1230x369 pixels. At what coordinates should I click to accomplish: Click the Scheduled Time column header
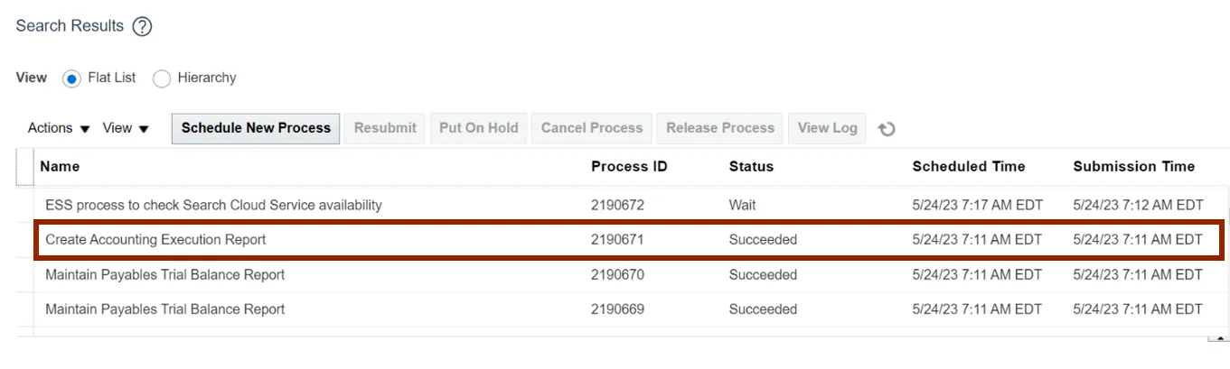pos(968,167)
